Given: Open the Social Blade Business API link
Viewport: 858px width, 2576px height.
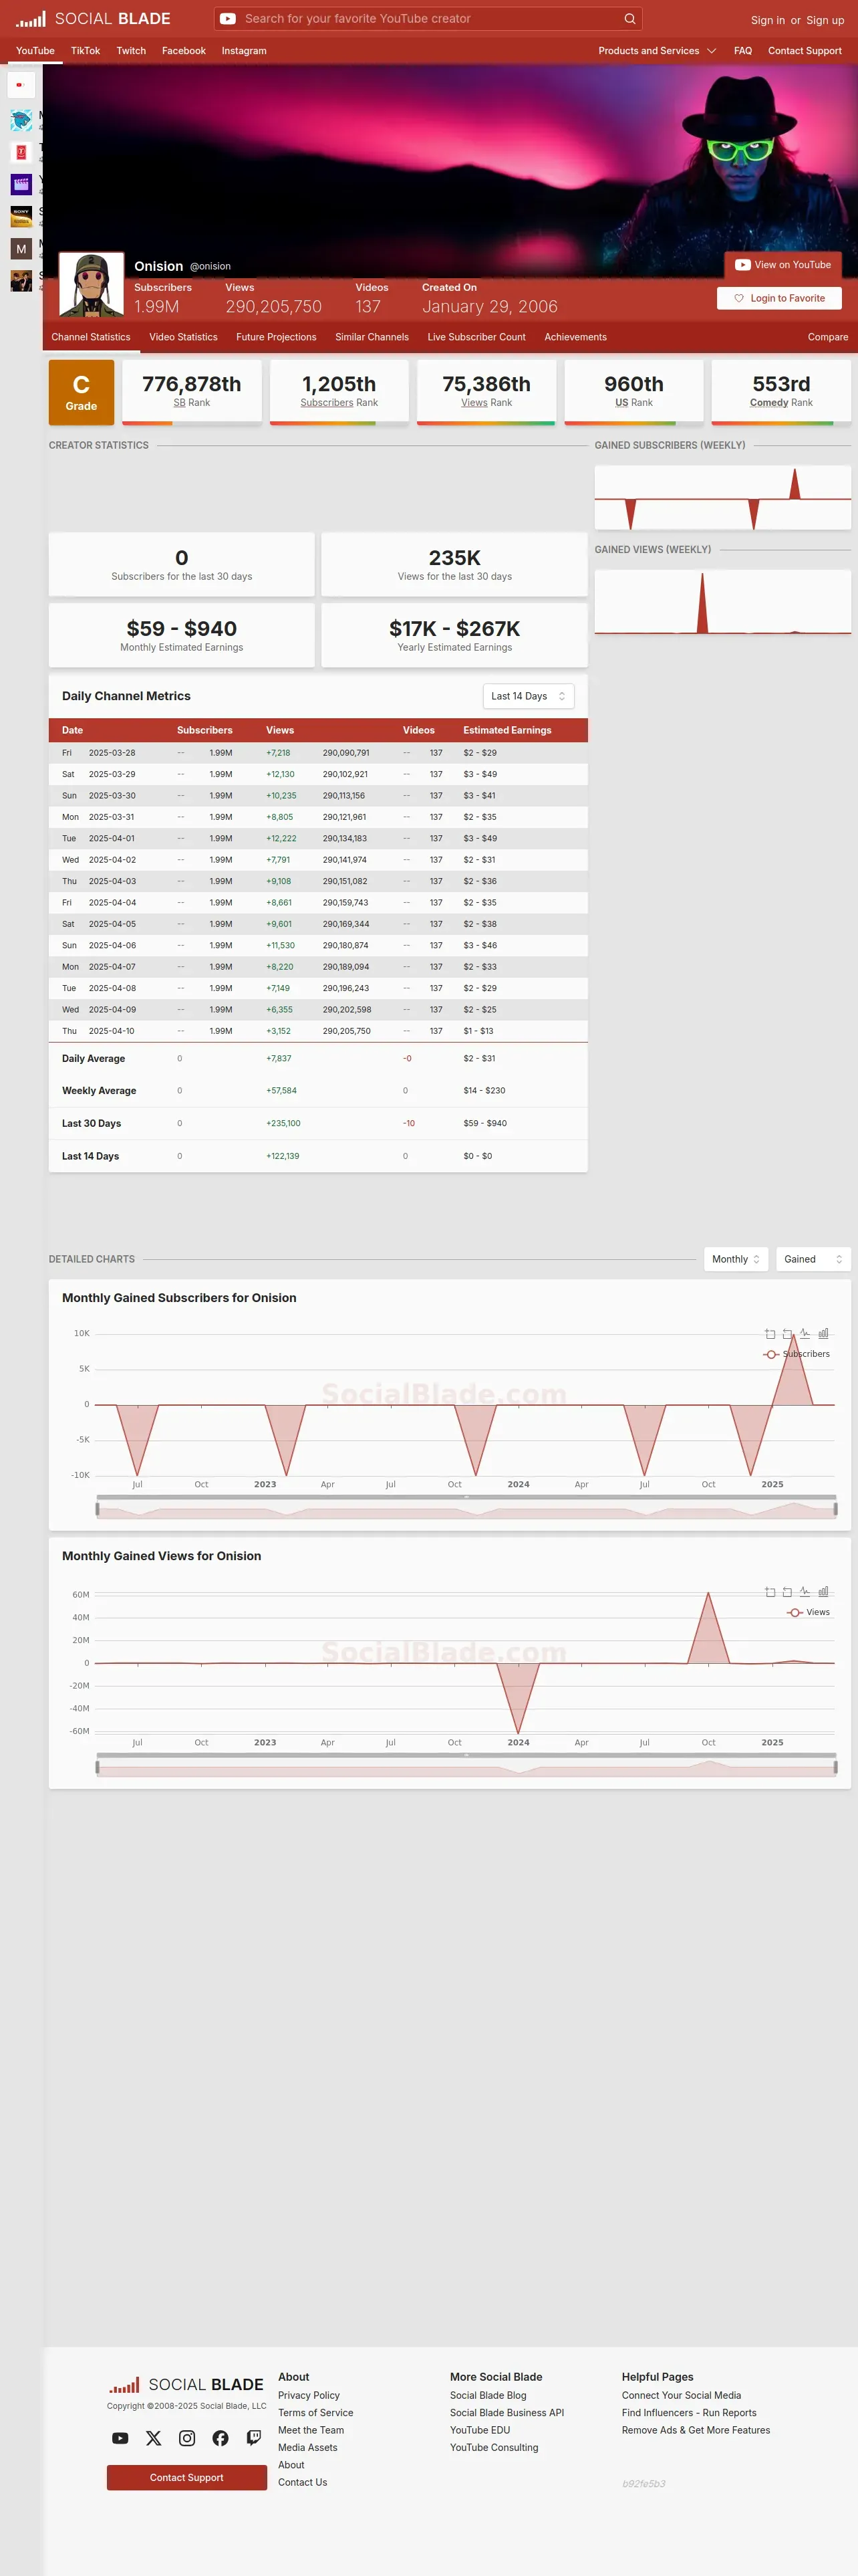Looking at the screenshot, I should (507, 2413).
